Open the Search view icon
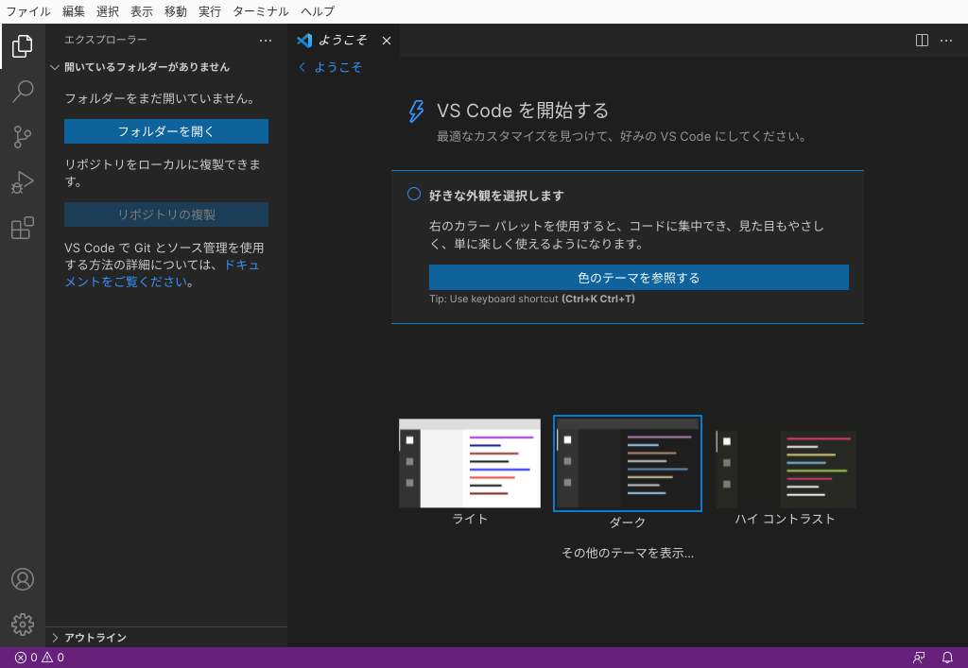This screenshot has width=968, height=668. pyautogui.click(x=23, y=92)
